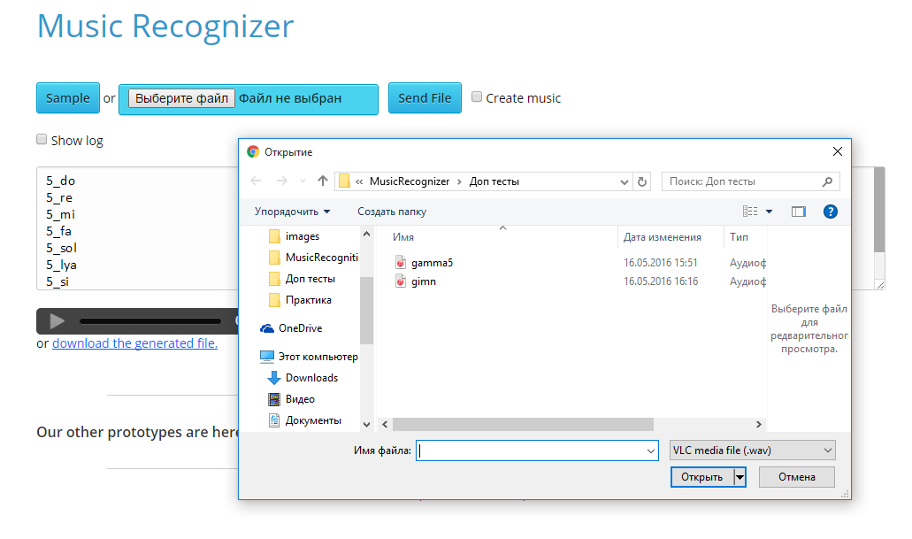This screenshot has height=539, width=912.
Task: Sort files by the Имя column
Action: pyautogui.click(x=403, y=237)
